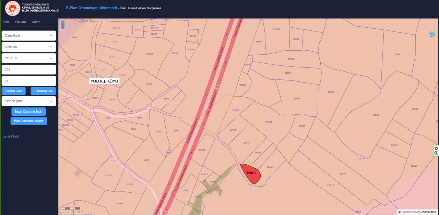Click the round teal icon below the X
The height and width of the screenshot is (215, 439).
[436, 153]
